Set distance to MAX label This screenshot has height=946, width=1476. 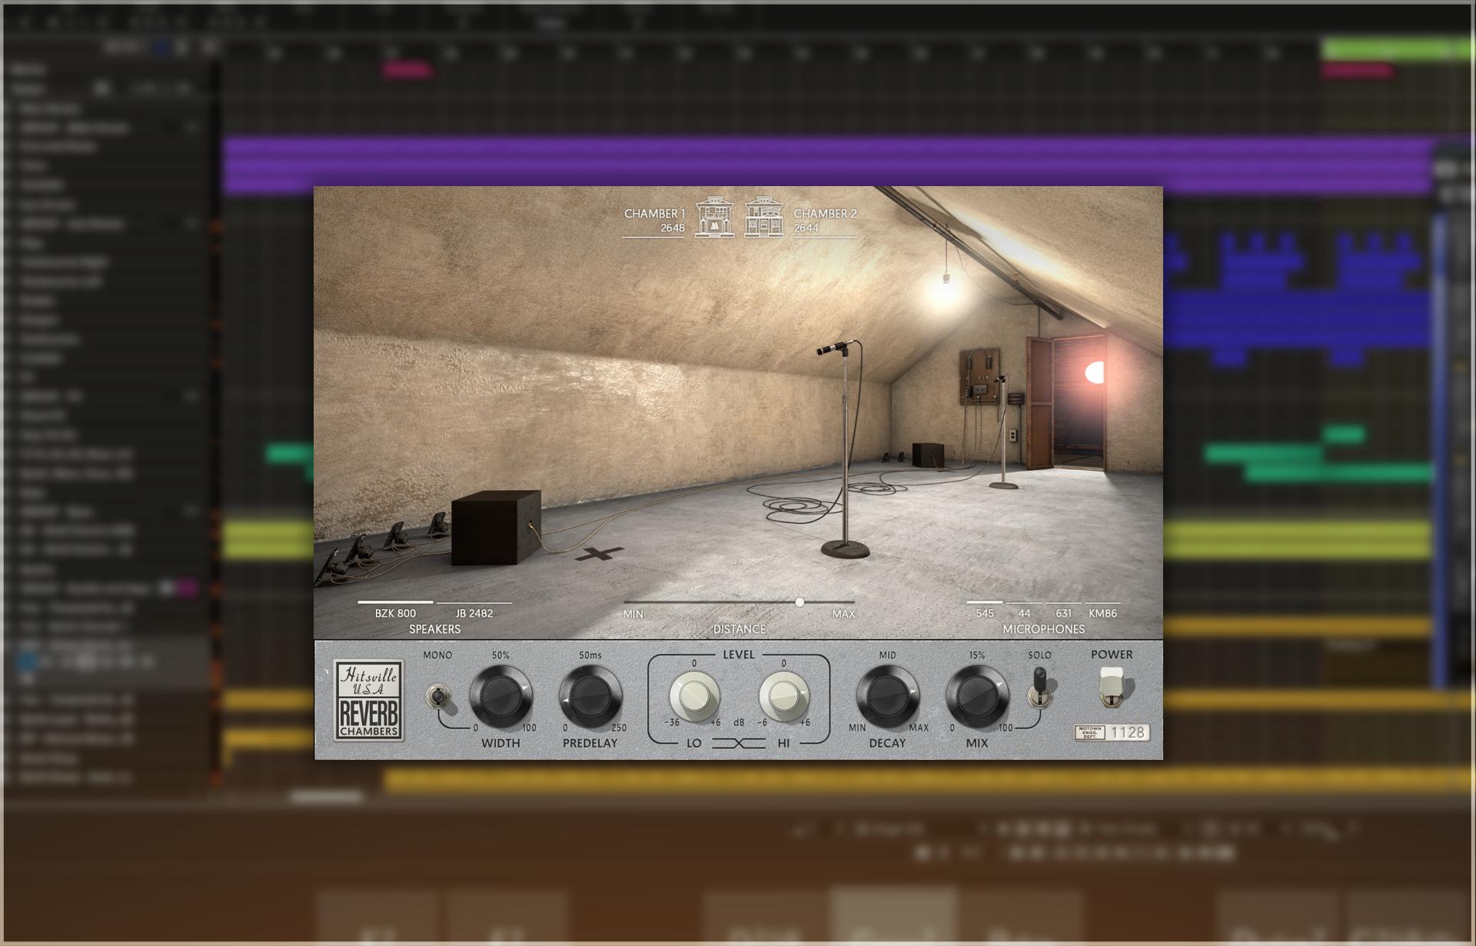(843, 614)
